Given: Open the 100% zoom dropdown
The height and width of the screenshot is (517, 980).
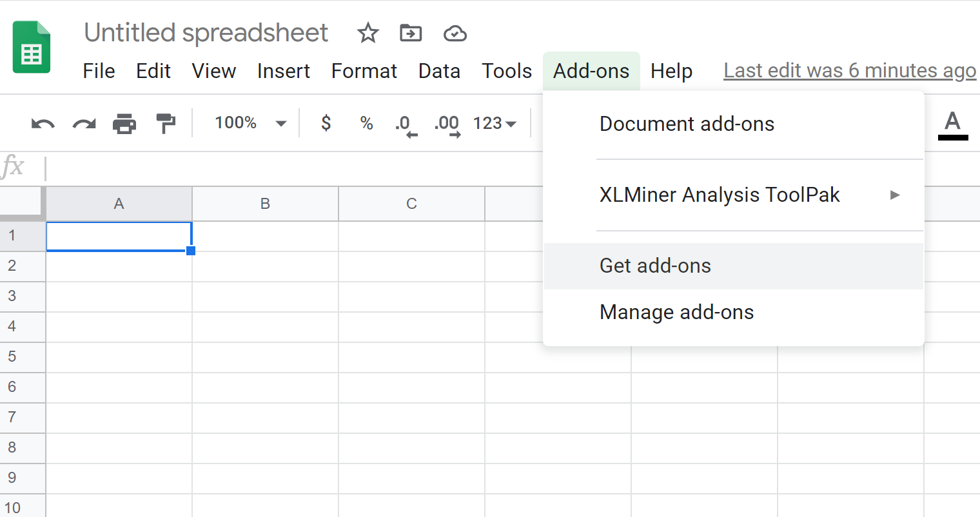Looking at the screenshot, I should pyautogui.click(x=250, y=123).
